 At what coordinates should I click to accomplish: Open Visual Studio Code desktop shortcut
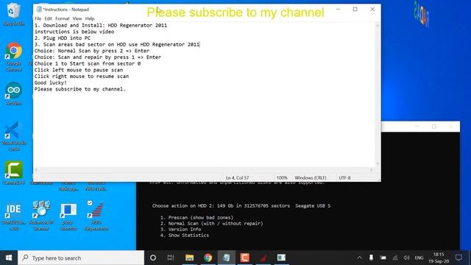(13, 135)
